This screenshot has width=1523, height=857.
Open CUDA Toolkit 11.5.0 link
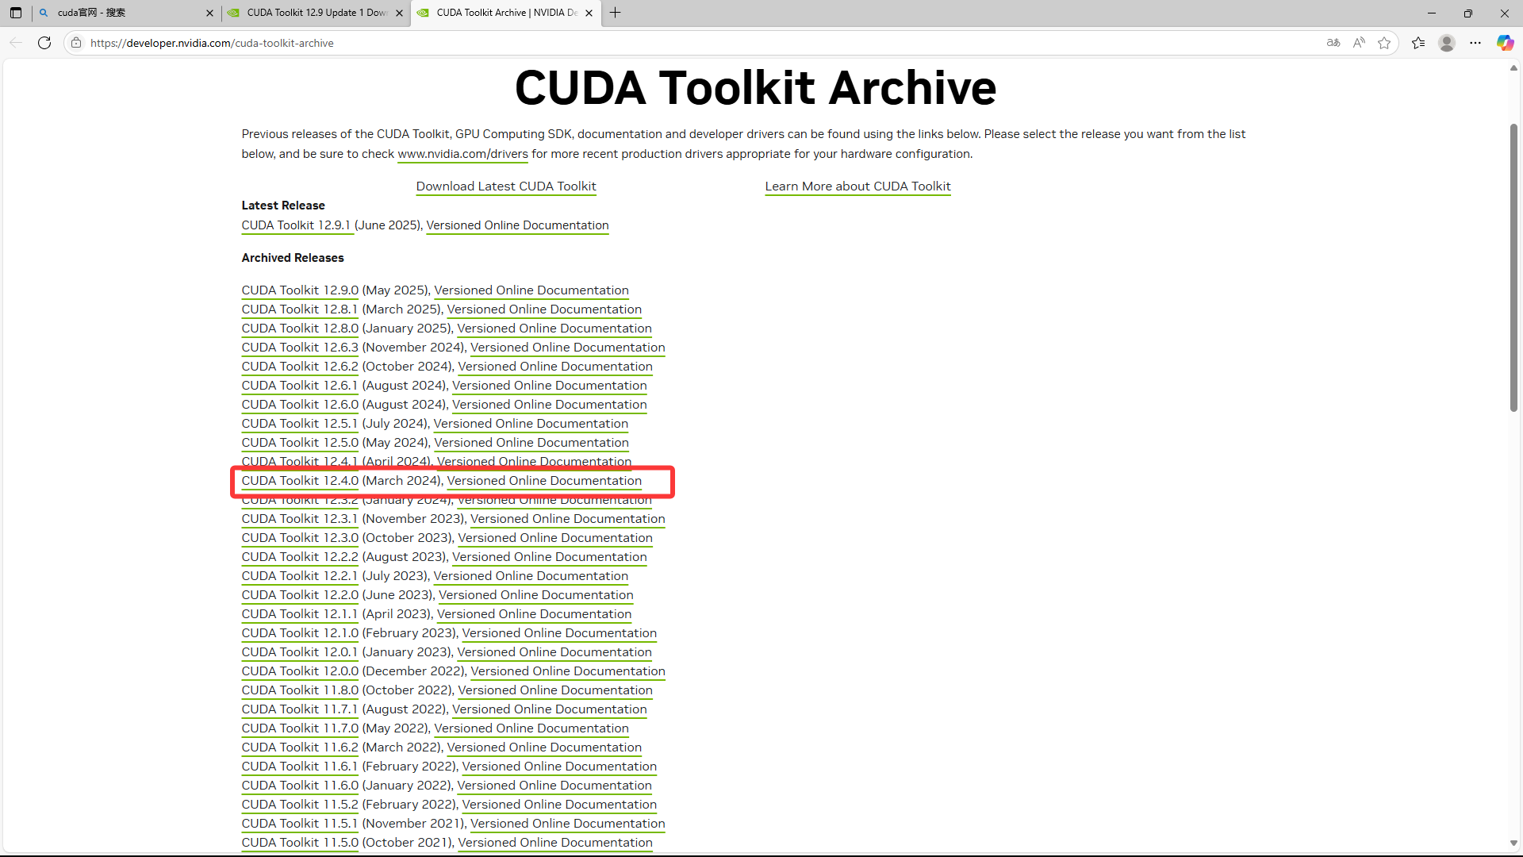pyautogui.click(x=300, y=843)
